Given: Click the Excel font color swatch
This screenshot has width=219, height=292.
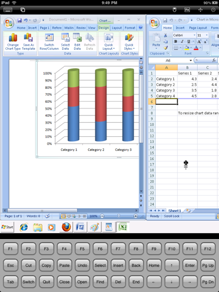Looking at the screenshot, I should [196, 48].
